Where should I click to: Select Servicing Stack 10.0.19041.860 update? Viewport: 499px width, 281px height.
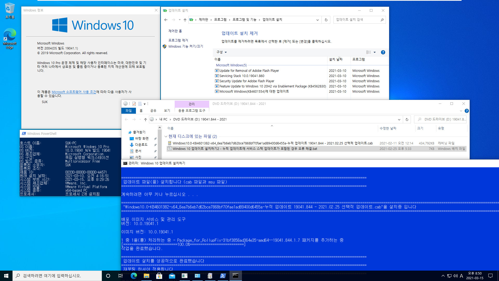coord(242,76)
